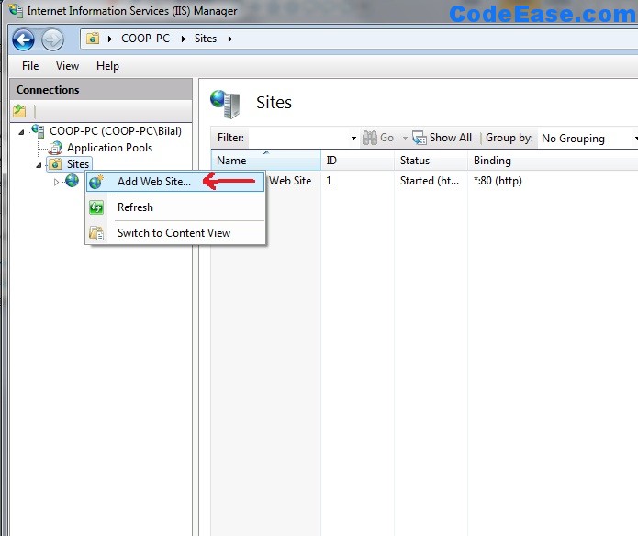Click the Started (ht... status cell

point(430,181)
